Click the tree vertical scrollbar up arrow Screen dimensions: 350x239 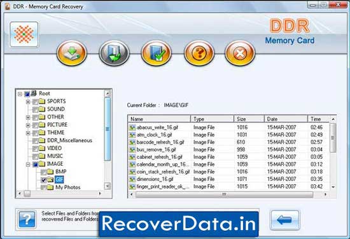108,93
